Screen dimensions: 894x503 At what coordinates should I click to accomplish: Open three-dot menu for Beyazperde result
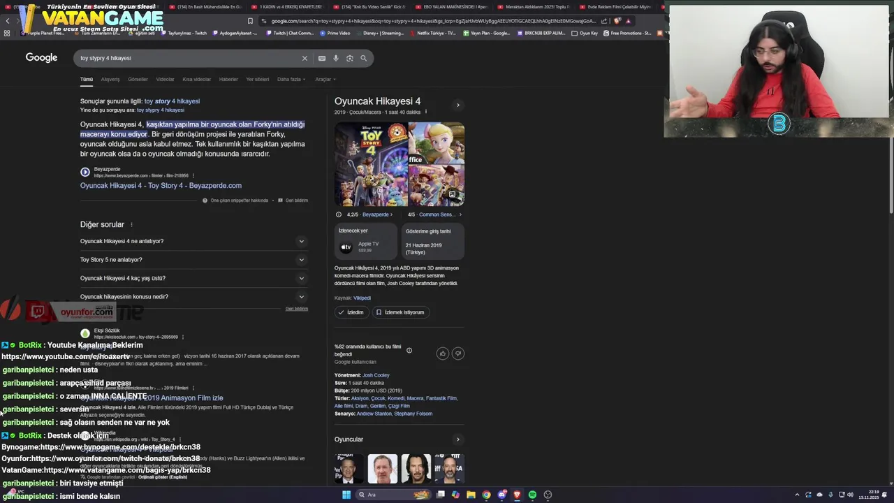click(x=193, y=175)
